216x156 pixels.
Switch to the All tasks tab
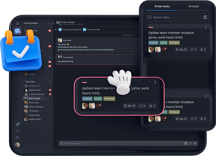click(x=193, y=7)
